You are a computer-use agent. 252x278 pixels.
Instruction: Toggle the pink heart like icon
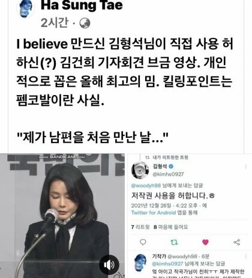pyautogui.click(x=205, y=242)
